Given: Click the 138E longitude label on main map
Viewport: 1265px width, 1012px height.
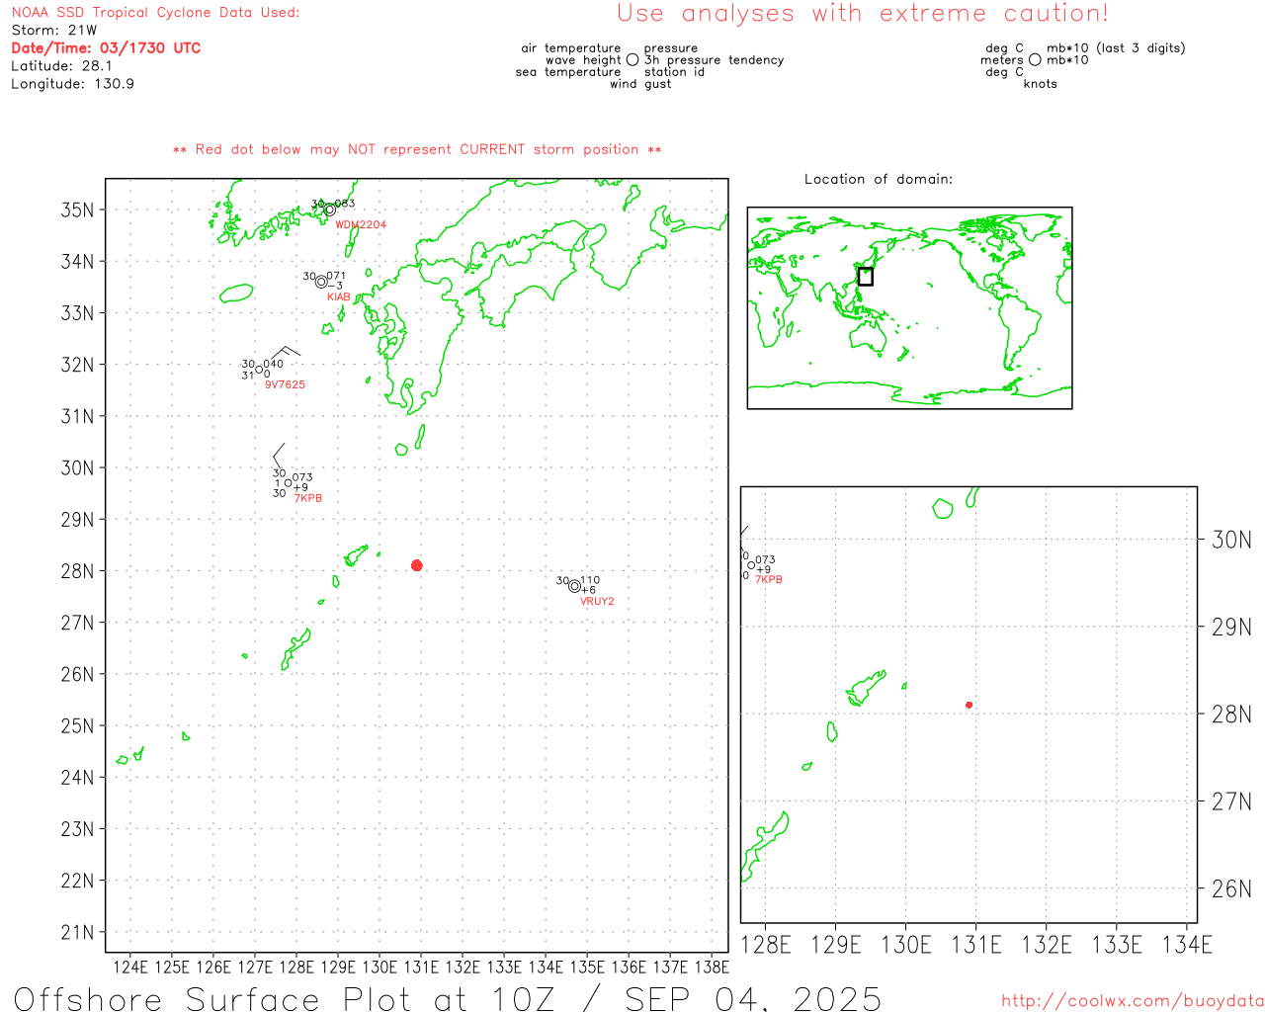Looking at the screenshot, I should point(712,968).
